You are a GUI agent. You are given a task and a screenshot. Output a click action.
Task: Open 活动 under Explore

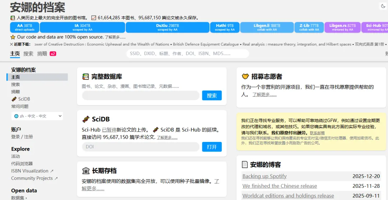(15, 156)
